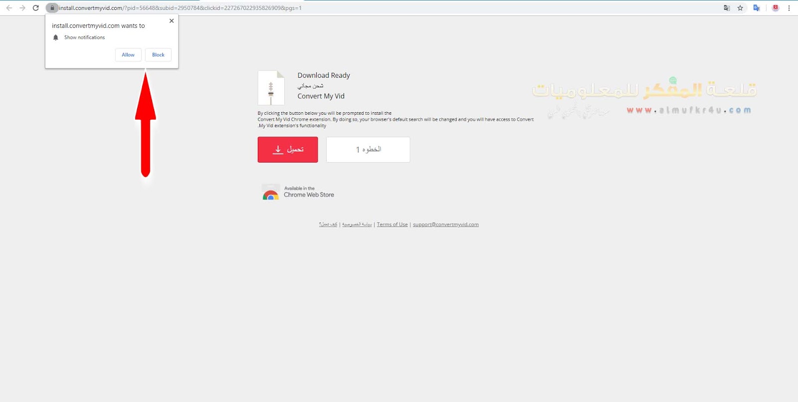Open the translate page icon in address bar

[727, 8]
